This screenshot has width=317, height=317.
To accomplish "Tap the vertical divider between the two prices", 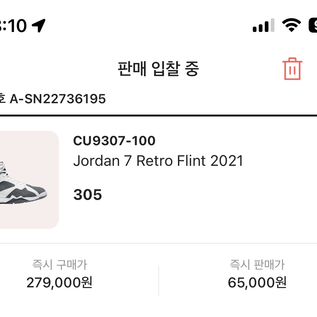I will (x=159, y=280).
